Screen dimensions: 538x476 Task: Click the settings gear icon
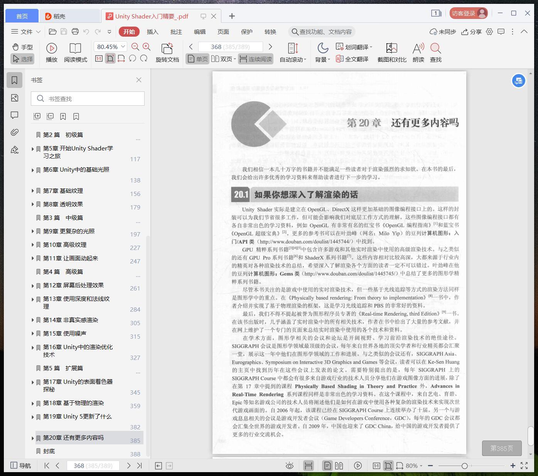pos(489,32)
